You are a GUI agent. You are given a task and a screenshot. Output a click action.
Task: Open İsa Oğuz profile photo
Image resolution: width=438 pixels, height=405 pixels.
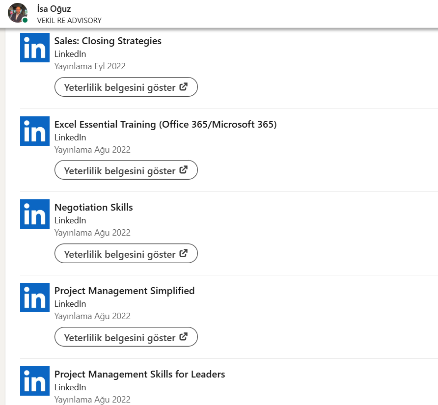tap(18, 13)
